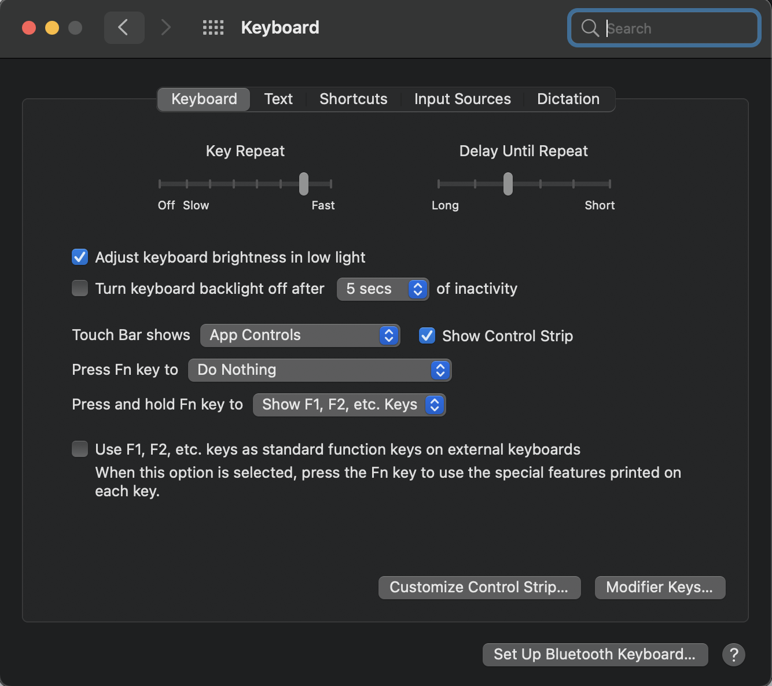Go back with the left chevron arrow
This screenshot has width=772, height=686.
(124, 27)
